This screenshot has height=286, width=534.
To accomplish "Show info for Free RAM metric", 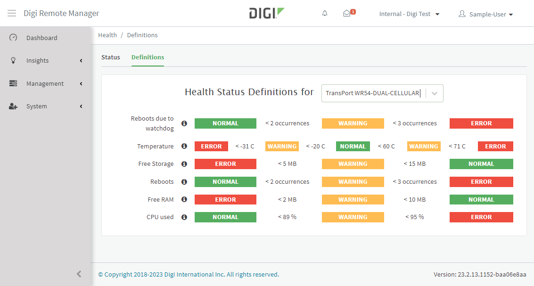I will [184, 199].
